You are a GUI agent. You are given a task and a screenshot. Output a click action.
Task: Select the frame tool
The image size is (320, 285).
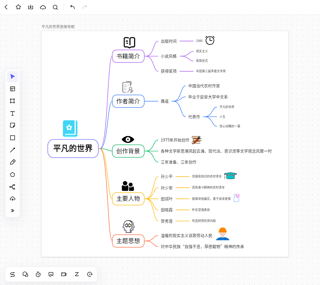[x=13, y=101]
